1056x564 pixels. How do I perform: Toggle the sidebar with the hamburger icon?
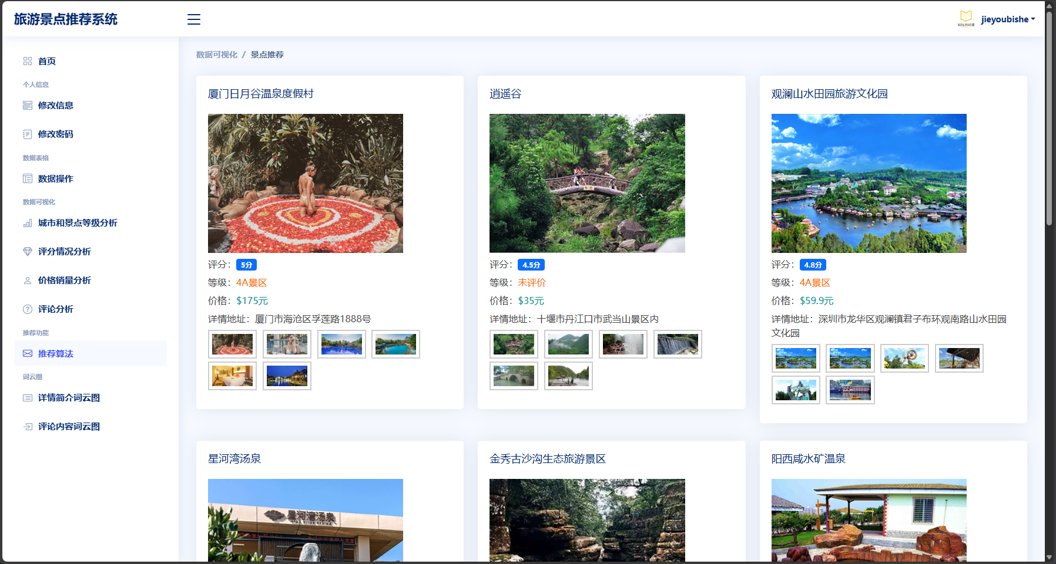tap(194, 19)
